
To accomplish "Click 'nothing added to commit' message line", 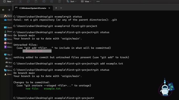I will click(71, 57).
